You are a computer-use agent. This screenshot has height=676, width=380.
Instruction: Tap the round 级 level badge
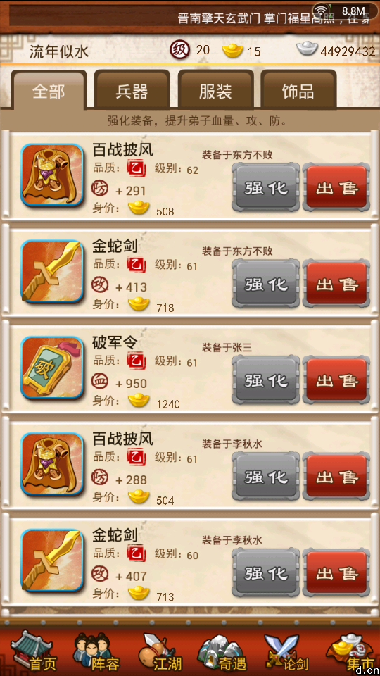179,49
